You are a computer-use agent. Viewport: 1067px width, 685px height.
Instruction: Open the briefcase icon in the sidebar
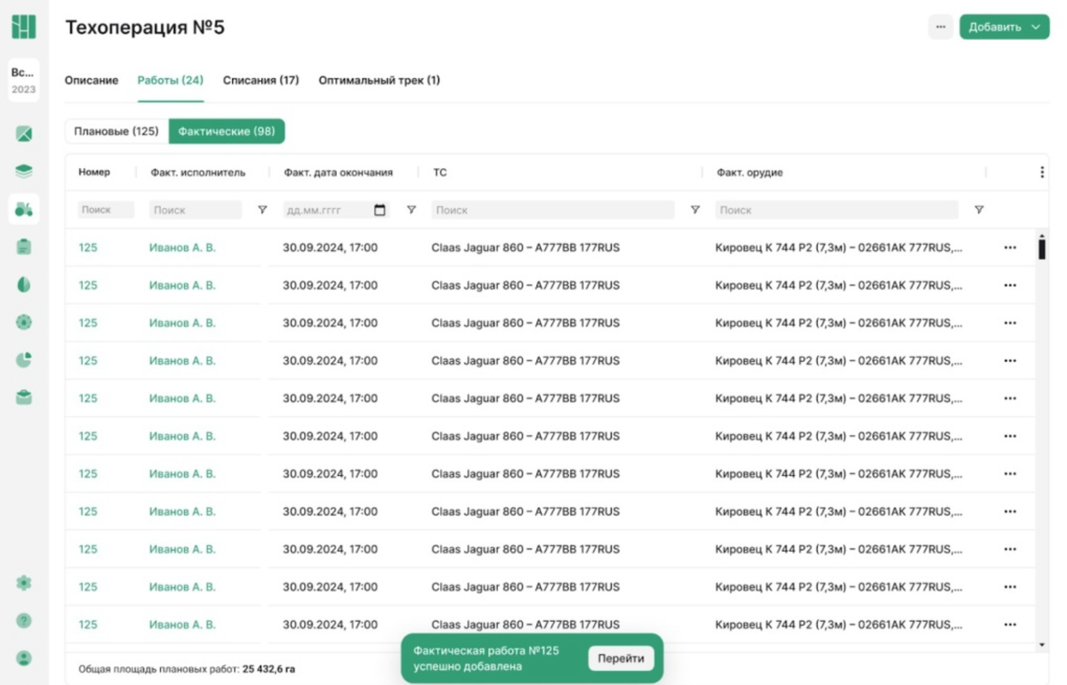pos(24,398)
